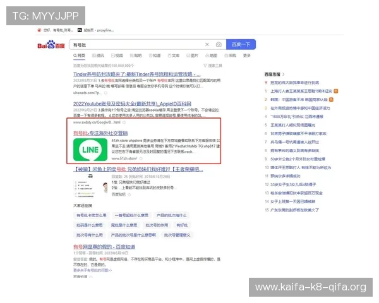Open hot search item 12 about 33岁女子

coord(293,184)
